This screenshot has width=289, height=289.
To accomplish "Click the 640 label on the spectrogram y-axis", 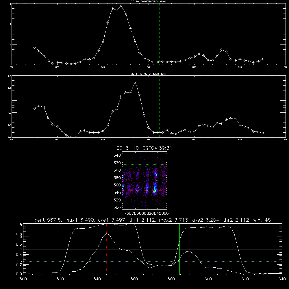I will (117, 155).
